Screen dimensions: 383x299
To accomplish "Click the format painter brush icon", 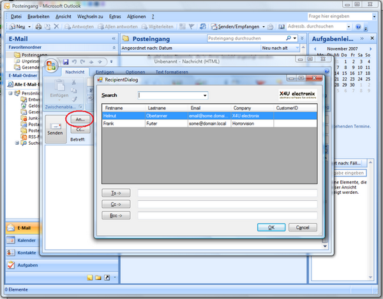I will pos(74,99).
